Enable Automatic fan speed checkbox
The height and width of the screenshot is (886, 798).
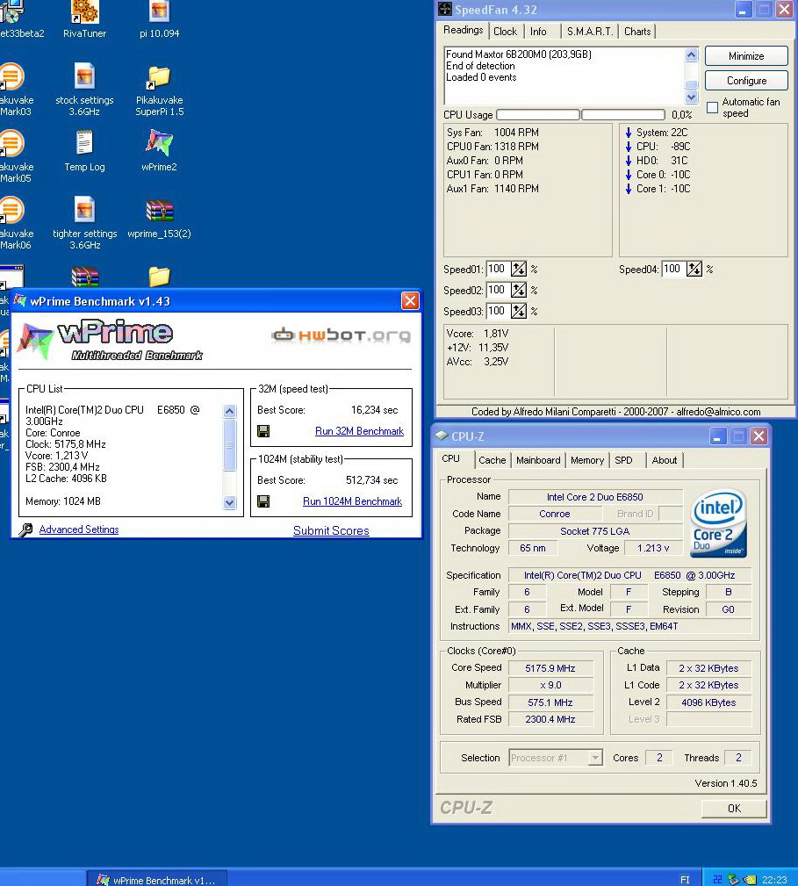[x=713, y=107]
